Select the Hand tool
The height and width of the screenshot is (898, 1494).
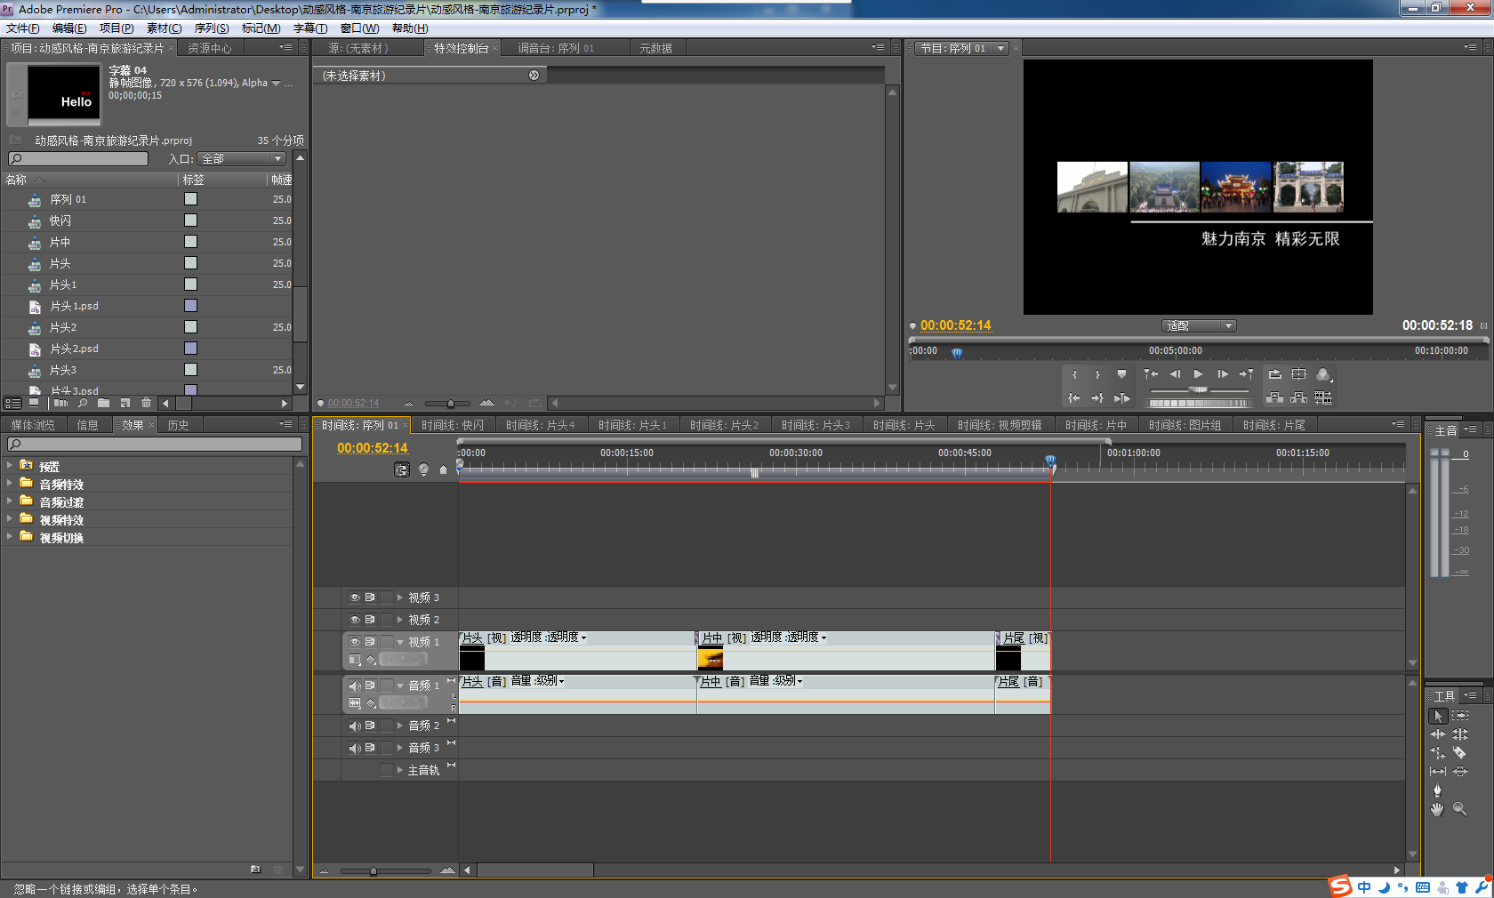coord(1437,809)
